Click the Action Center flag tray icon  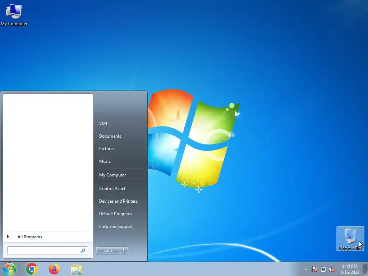click(x=314, y=269)
